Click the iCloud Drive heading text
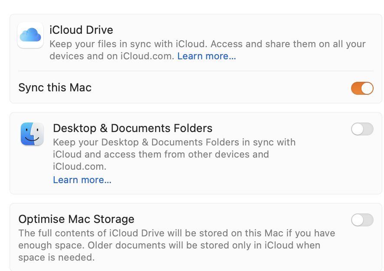The height and width of the screenshot is (271, 384). [x=81, y=30]
